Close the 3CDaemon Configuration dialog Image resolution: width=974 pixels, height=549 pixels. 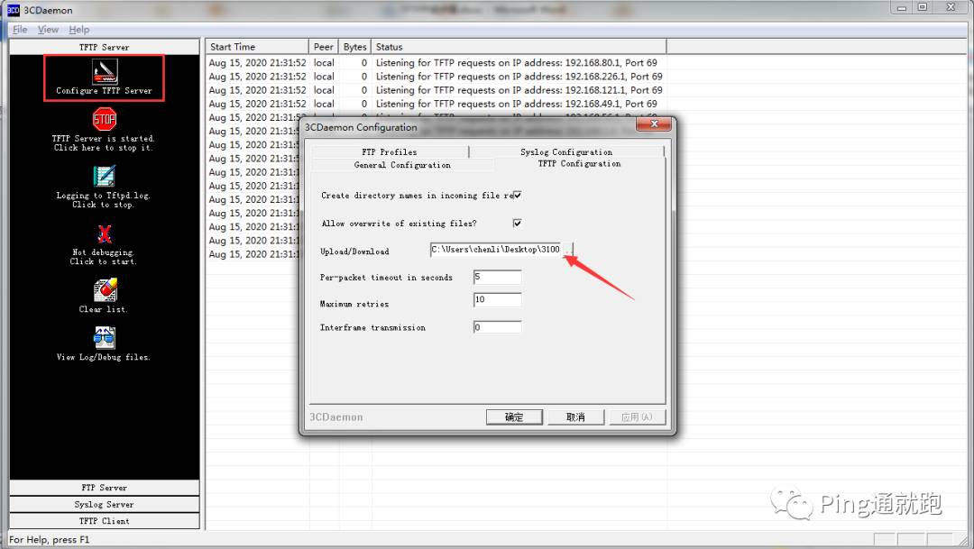654,124
